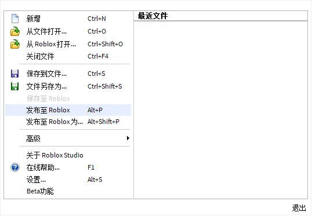Click the green floppy disk save-as icon
This screenshot has height=216, width=312.
tap(14, 86)
